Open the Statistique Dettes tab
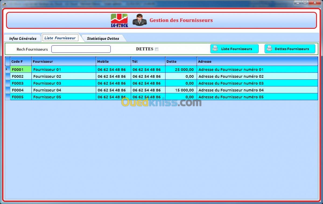 (x=103, y=38)
